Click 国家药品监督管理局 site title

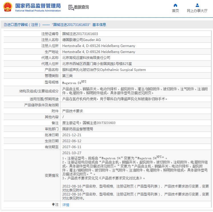tap(38, 6)
